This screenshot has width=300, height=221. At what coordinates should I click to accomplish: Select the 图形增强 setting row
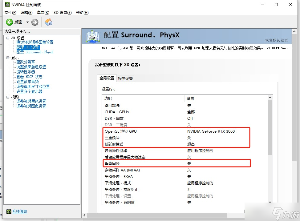(x=185, y=105)
